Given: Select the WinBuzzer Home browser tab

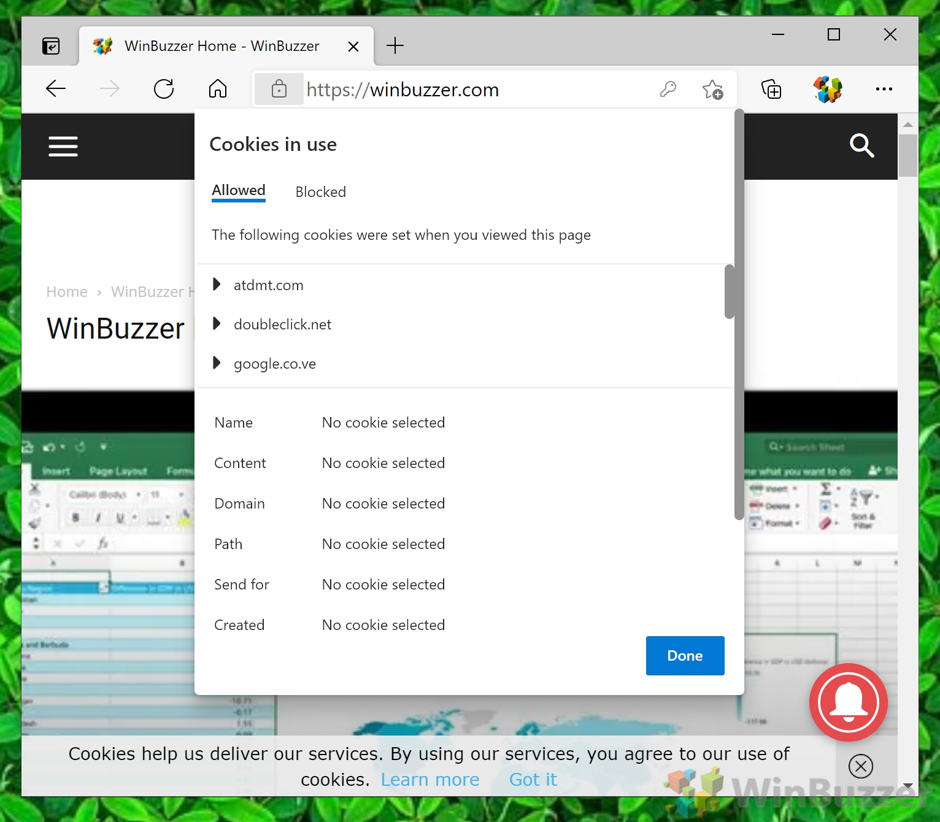Looking at the screenshot, I should tap(226, 46).
